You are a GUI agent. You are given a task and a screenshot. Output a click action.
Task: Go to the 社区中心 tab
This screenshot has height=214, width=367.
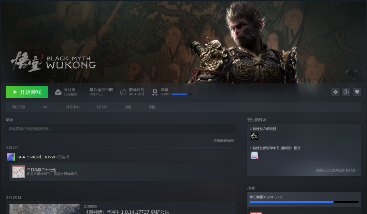point(73,107)
